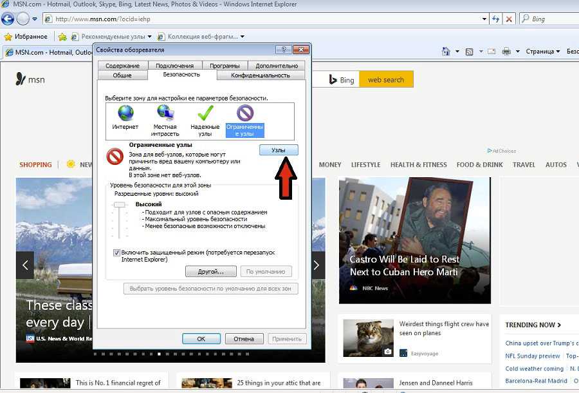Click the red Stop loading icon

coord(510,19)
